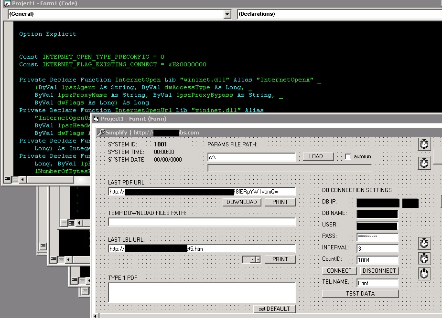Click the TBL NAME field showing Print
The height and width of the screenshot is (318, 442).
click(x=377, y=283)
